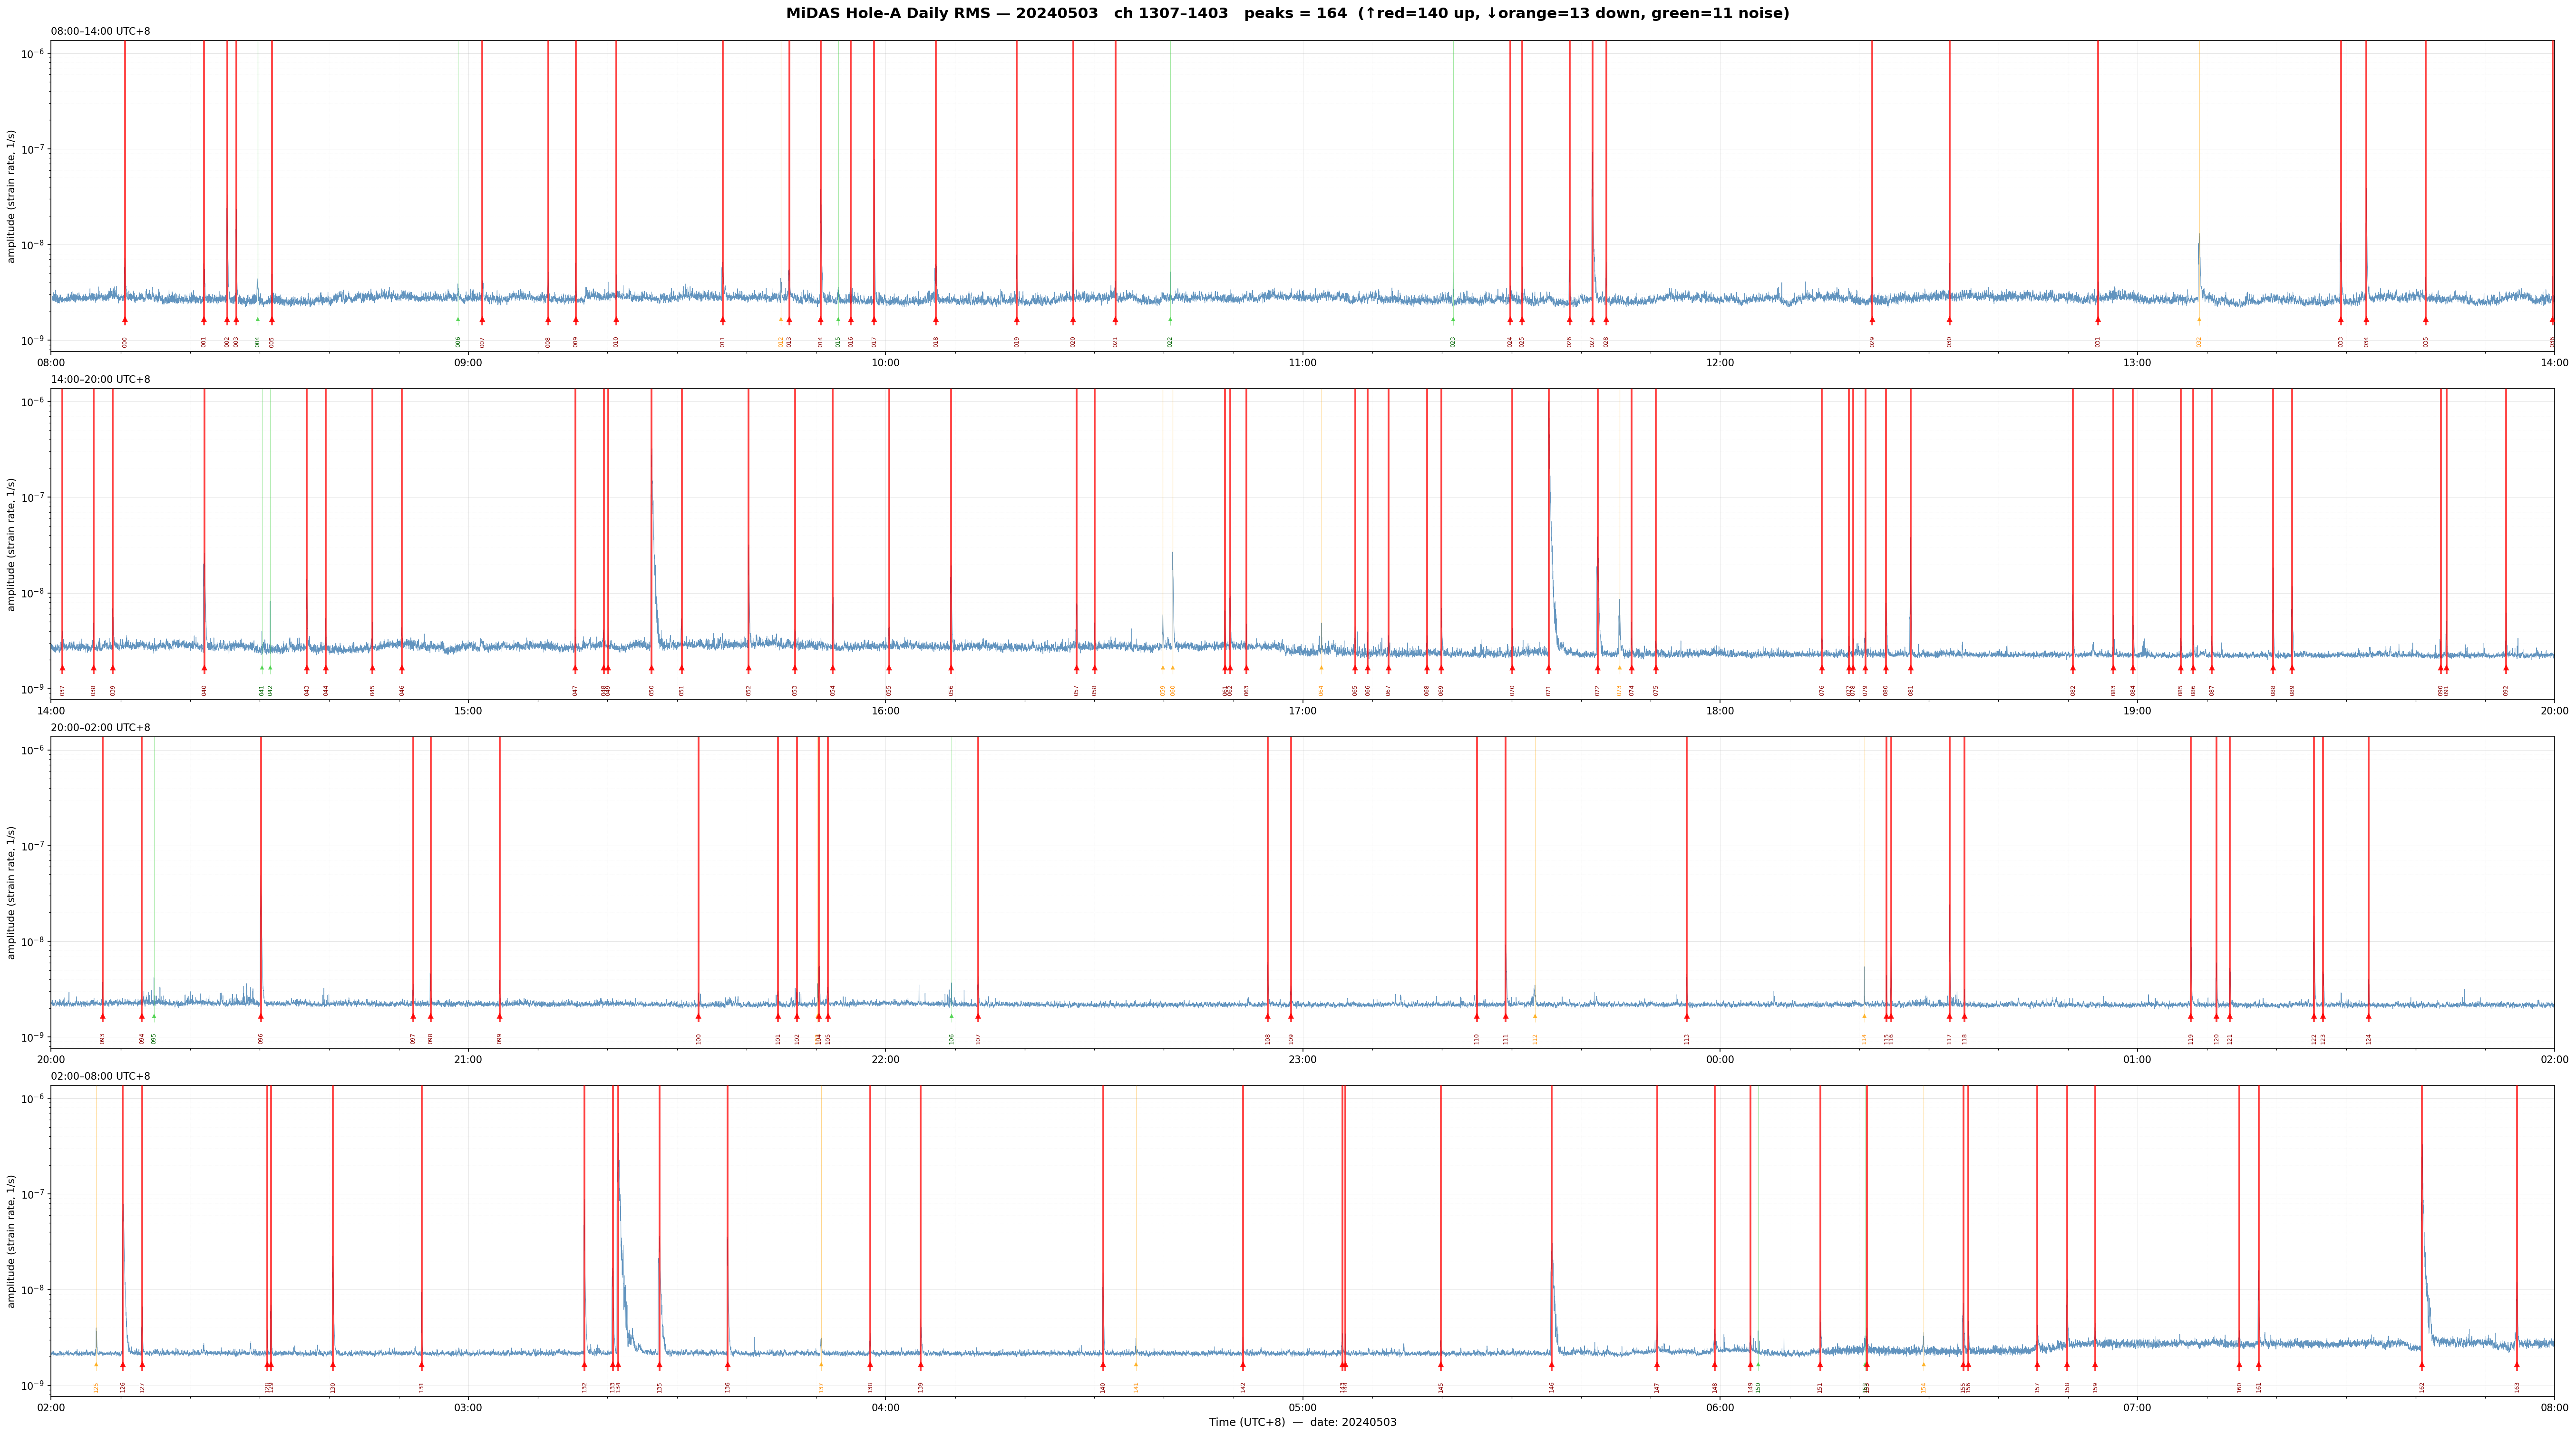Select red peak marker 029
This screenshot has width=2576, height=1435.
(x=1872, y=320)
